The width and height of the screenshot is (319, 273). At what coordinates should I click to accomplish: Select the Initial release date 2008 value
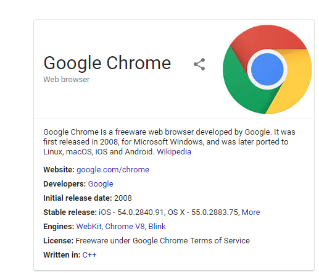(x=123, y=198)
